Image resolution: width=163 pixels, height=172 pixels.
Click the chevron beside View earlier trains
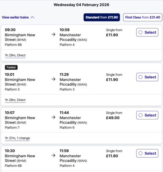[x=32, y=17]
